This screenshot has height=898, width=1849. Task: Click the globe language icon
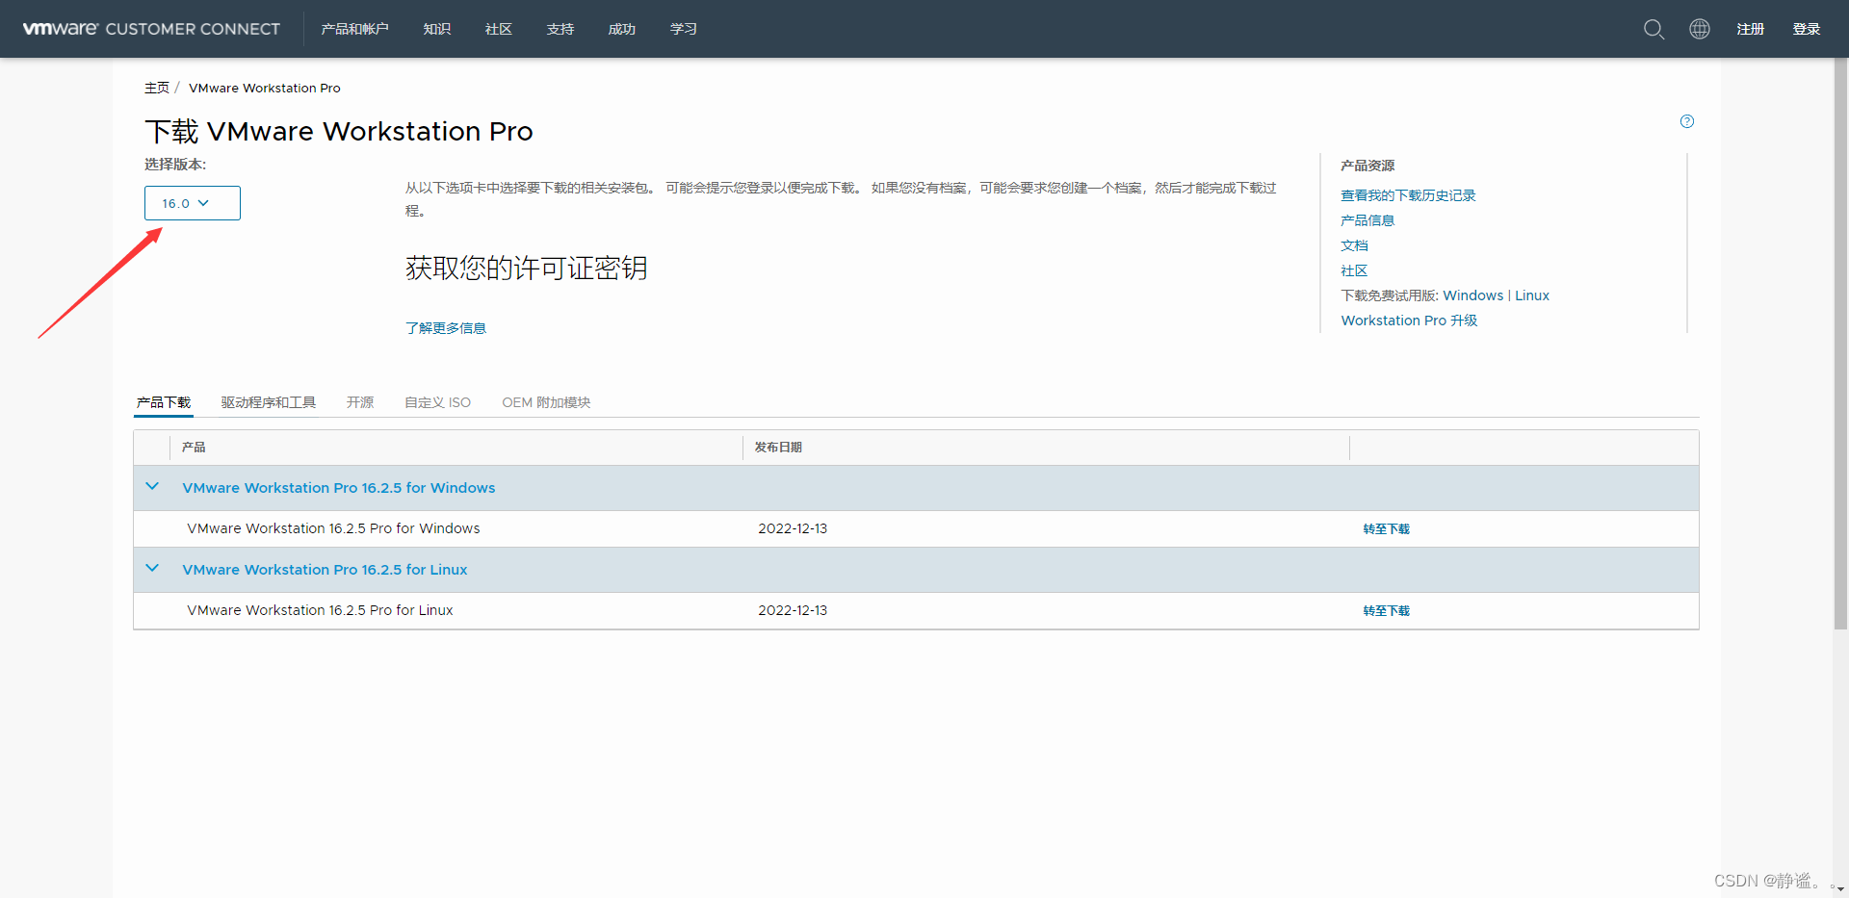(x=1700, y=29)
